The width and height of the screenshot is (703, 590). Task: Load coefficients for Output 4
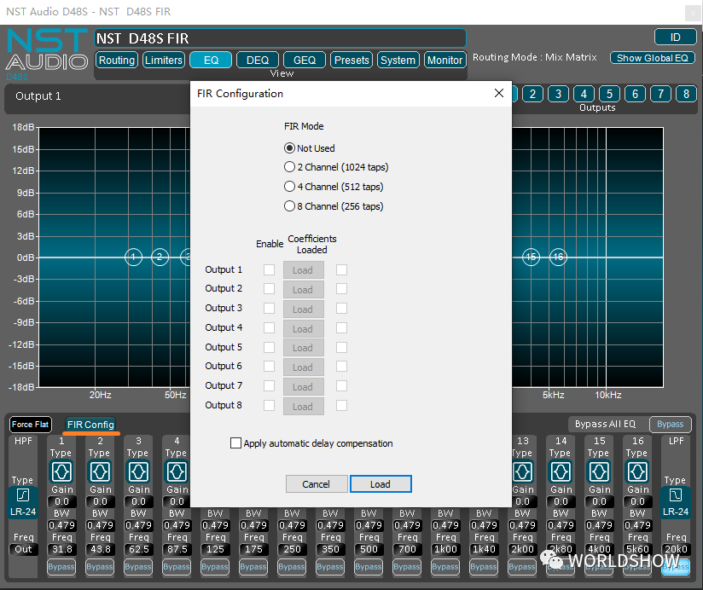[304, 329]
